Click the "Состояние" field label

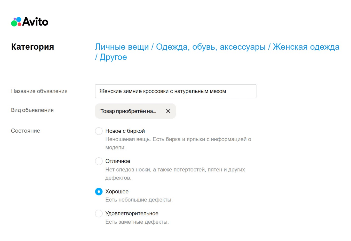26,131
